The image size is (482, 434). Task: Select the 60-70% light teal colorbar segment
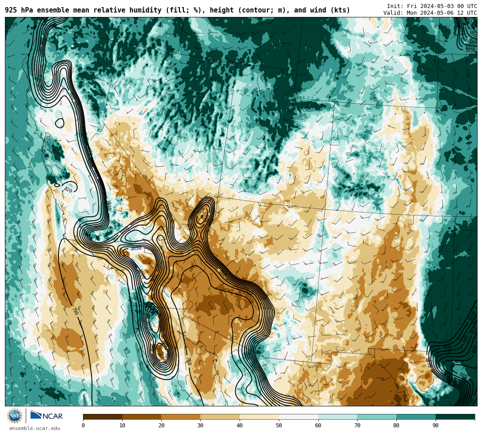pos(337,417)
